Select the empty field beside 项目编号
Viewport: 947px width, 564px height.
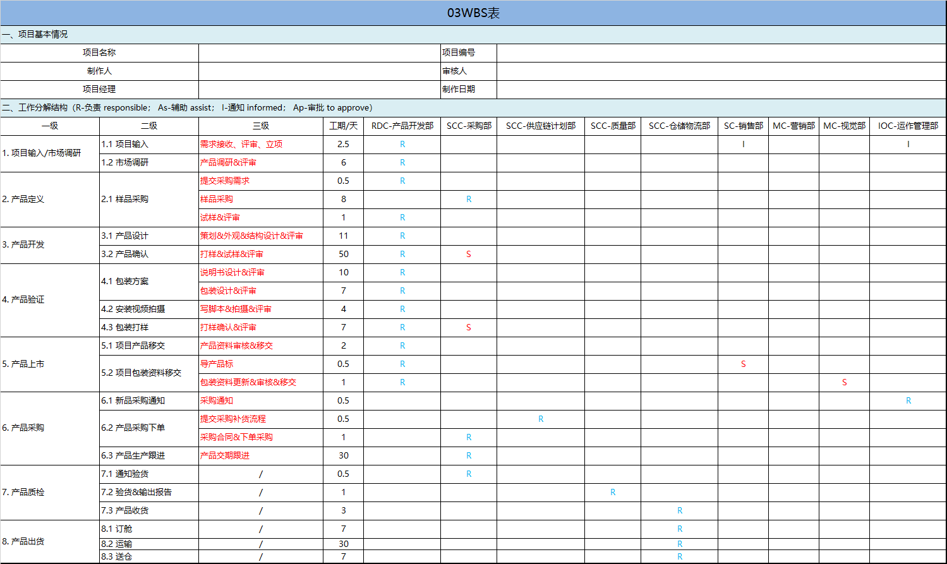tap(721, 53)
